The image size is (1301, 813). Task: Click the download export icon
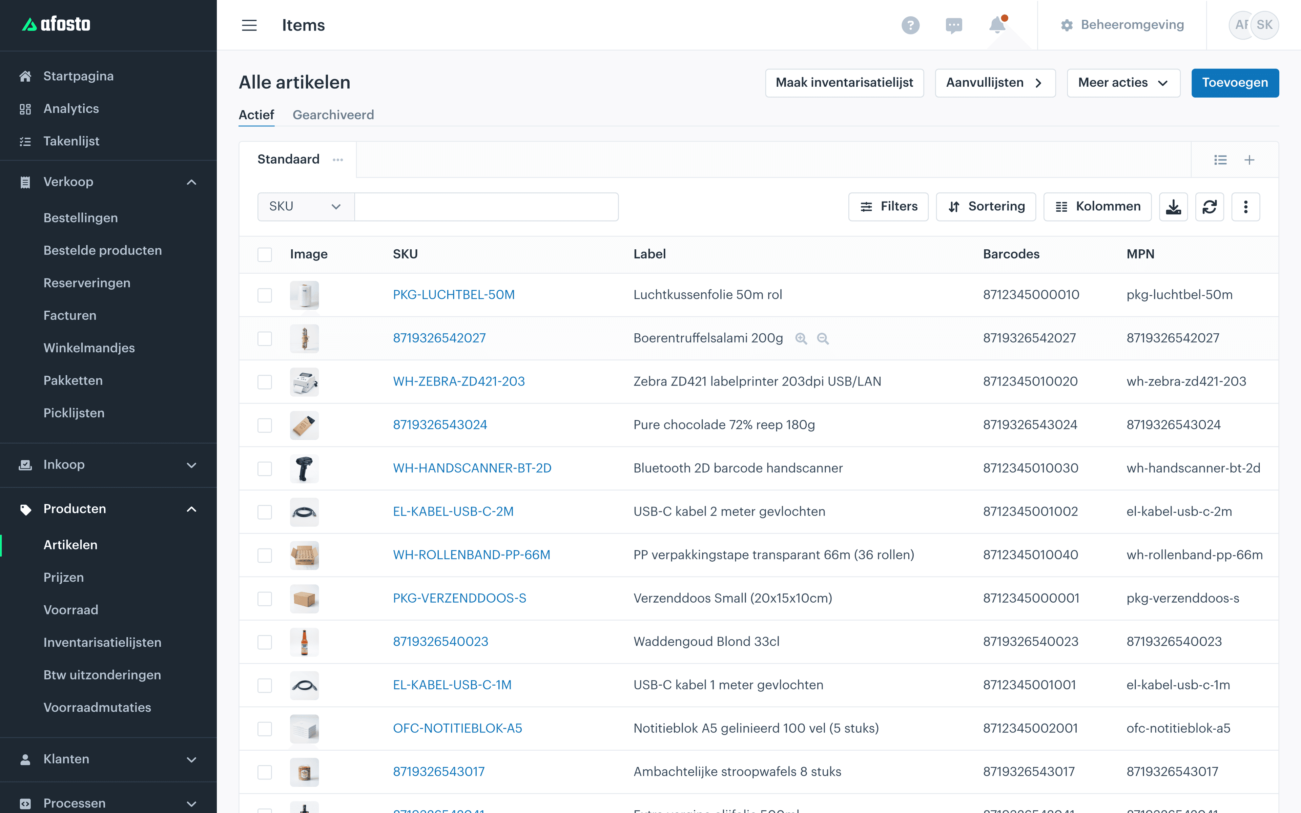1173,207
